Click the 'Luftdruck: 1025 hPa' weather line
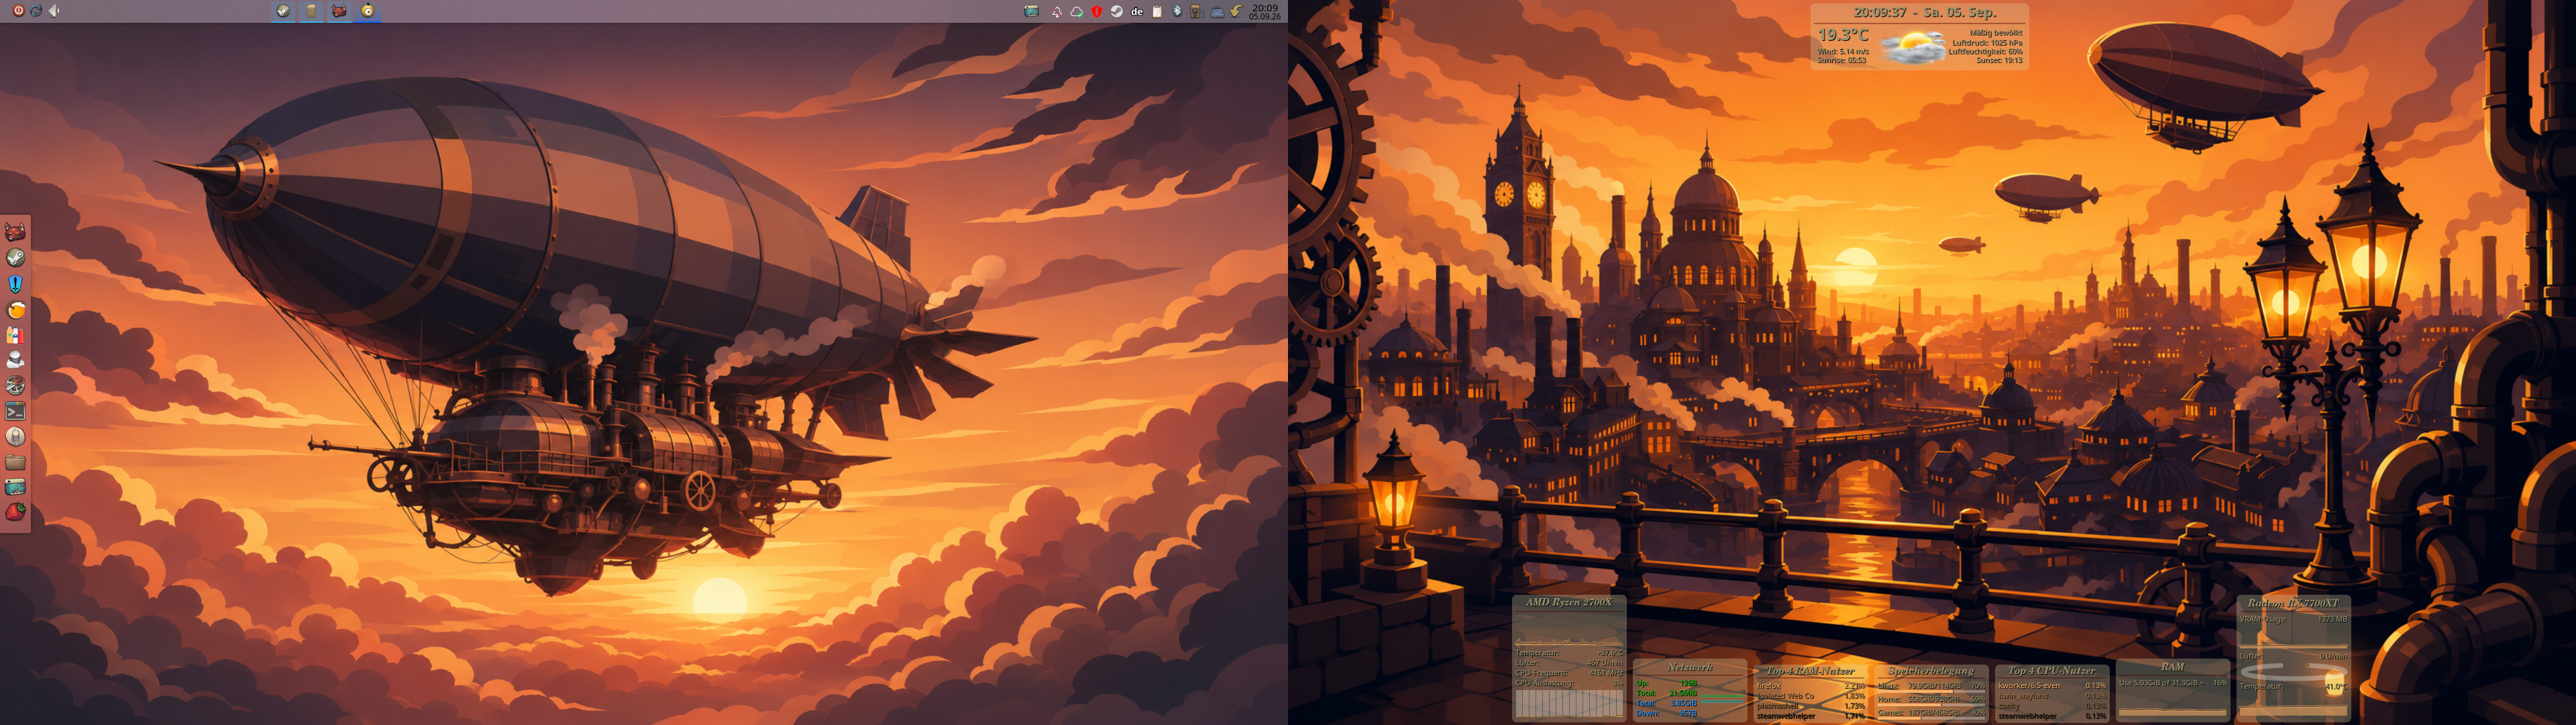The height and width of the screenshot is (725, 2576). 1987,42
